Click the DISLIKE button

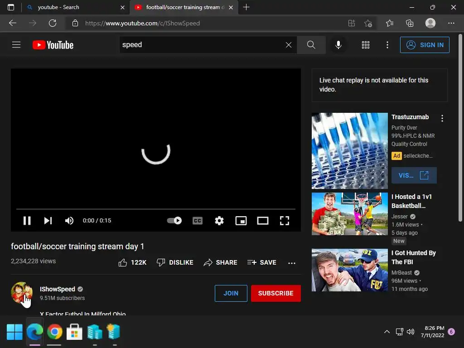[x=175, y=262]
